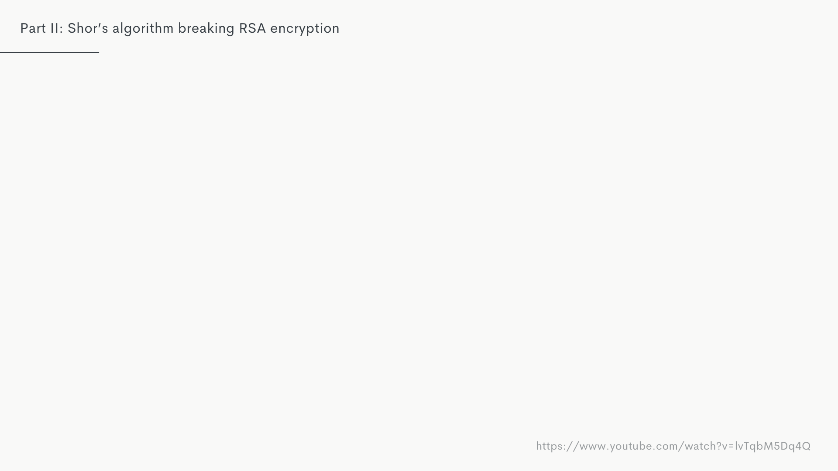The height and width of the screenshot is (471, 838).
Task: Open the YouTube link at bottom right
Action: click(x=673, y=446)
